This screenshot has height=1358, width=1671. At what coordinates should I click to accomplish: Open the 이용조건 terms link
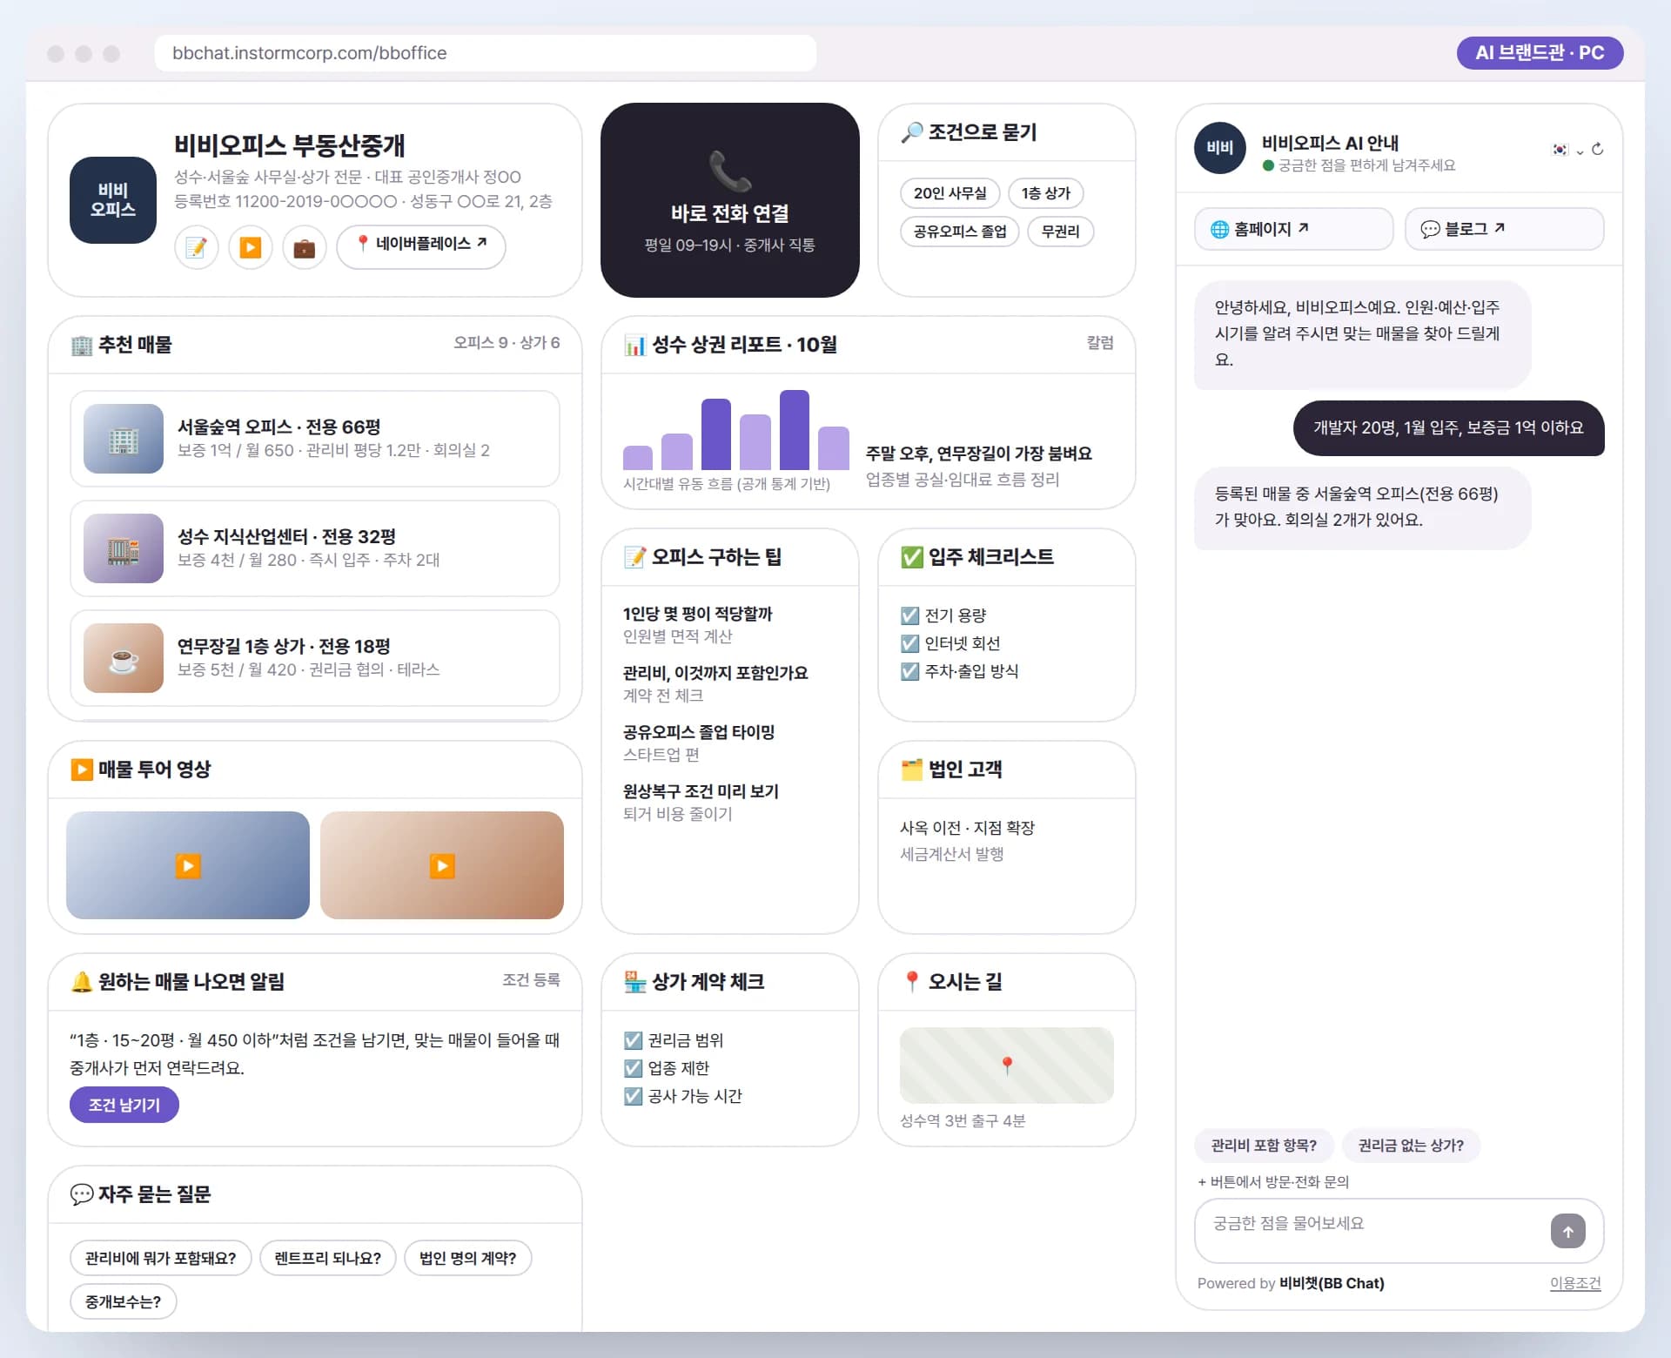pos(1575,1283)
